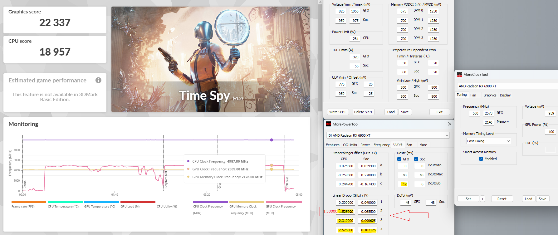Image resolution: width=558 pixels, height=235 pixels.
Task: Click the Delete SPPT button
Action: (363, 112)
